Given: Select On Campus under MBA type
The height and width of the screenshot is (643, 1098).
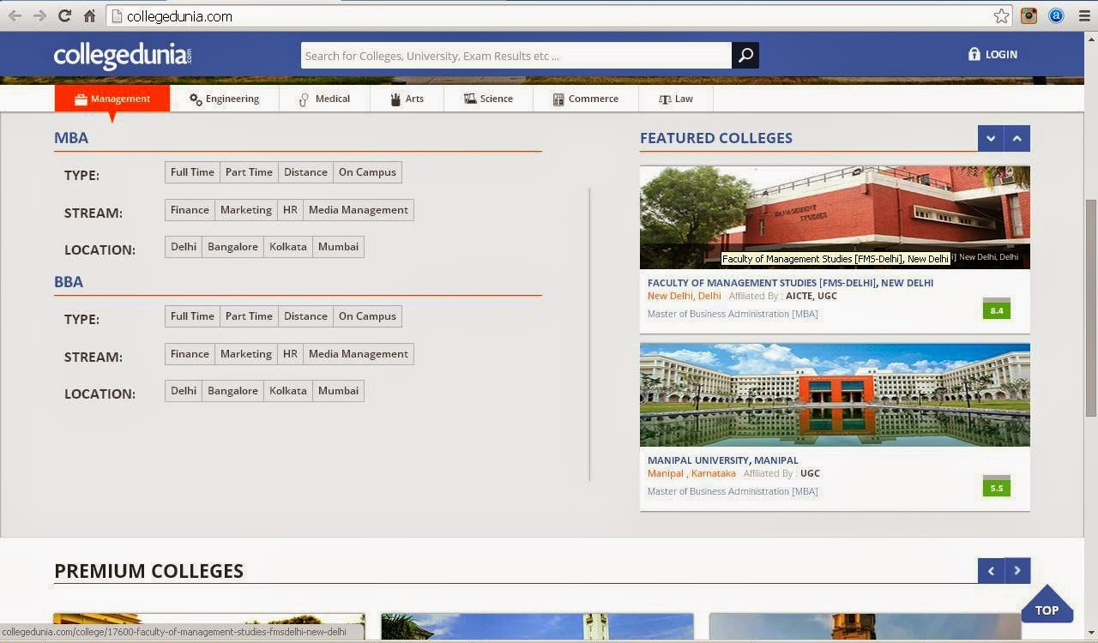Looking at the screenshot, I should click(367, 172).
